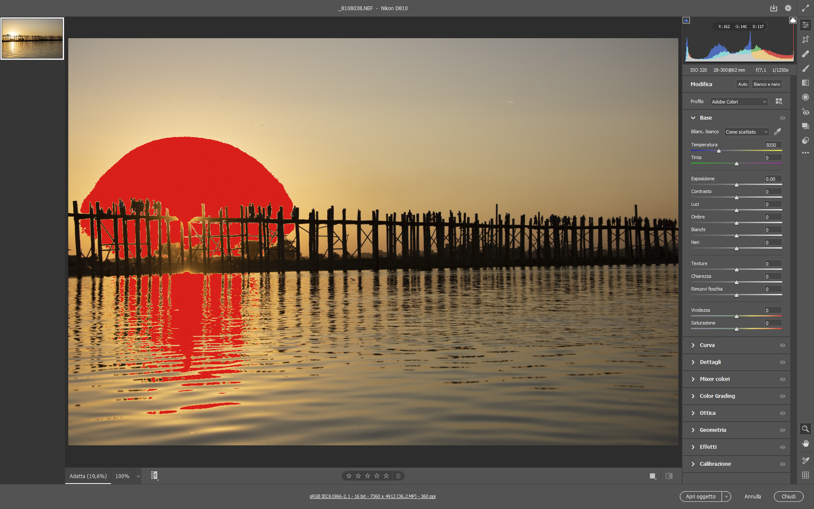
Task: Select the Radial filter tool
Action: 806,97
